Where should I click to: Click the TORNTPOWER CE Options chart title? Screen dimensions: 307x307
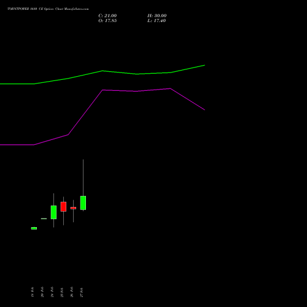pos(48,9)
